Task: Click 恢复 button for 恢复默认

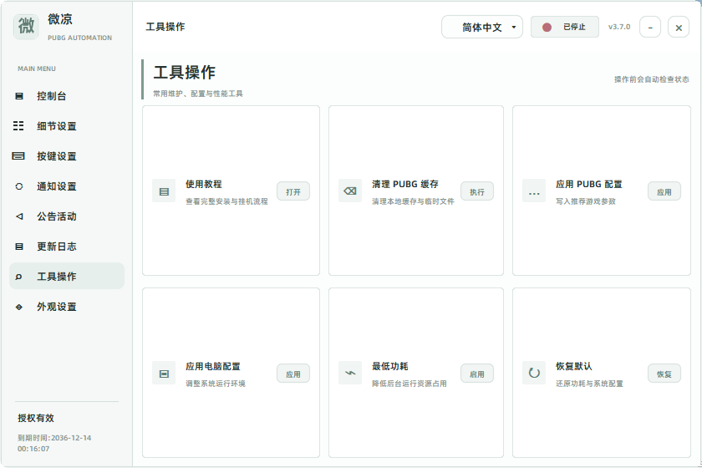Action: [664, 374]
